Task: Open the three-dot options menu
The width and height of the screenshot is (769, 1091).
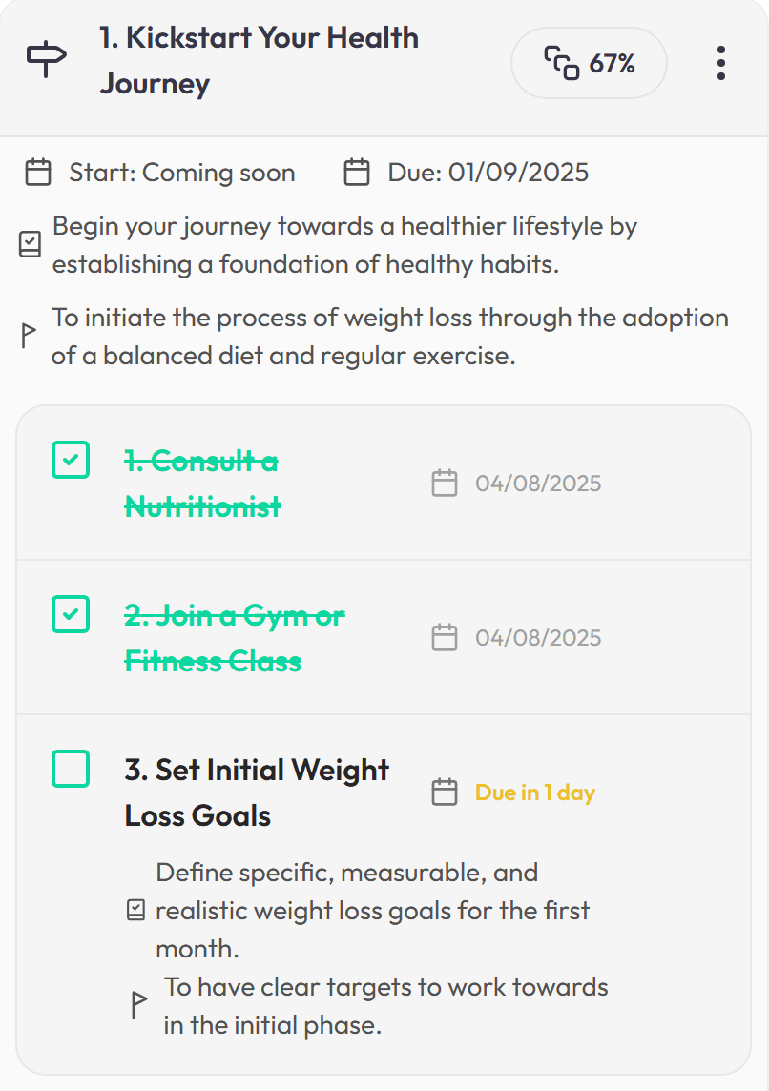Action: tap(721, 63)
